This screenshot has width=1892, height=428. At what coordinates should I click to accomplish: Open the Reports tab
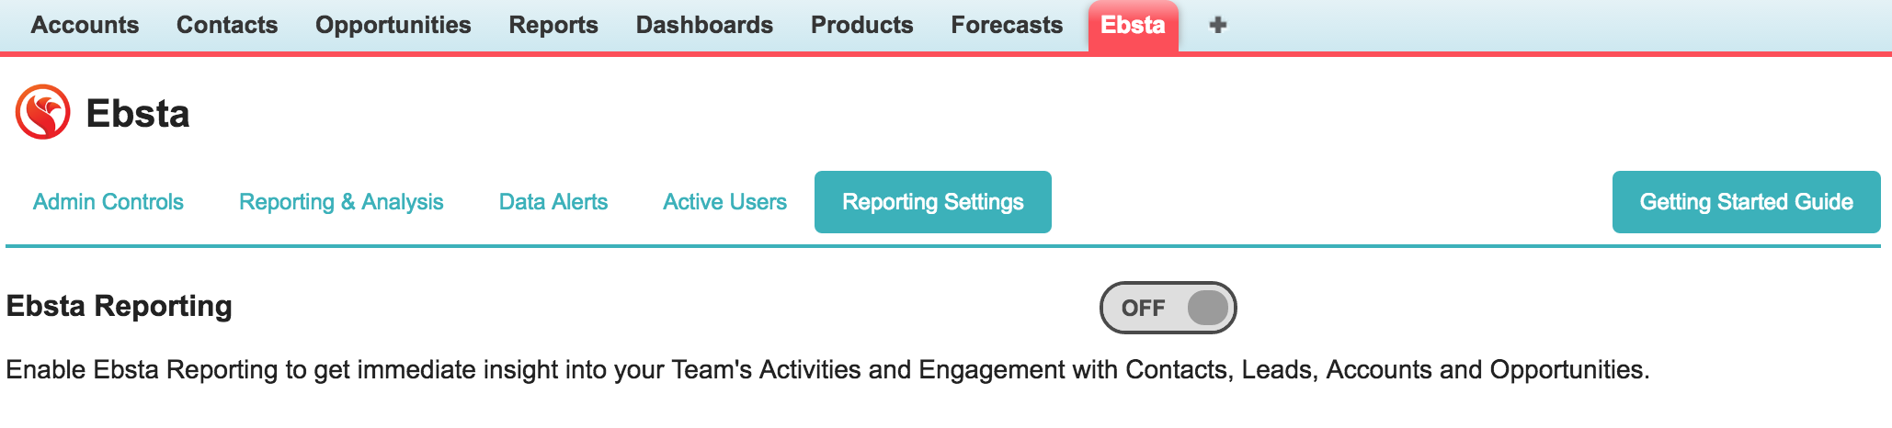pos(553,25)
